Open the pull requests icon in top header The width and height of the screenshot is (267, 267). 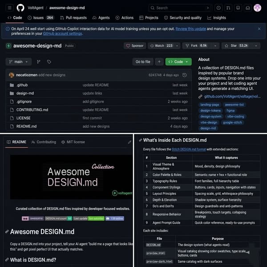pyautogui.click(x=228, y=8)
